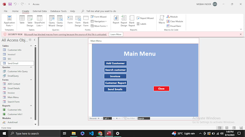Select the Invoice1 table
Viewport: 245px width, 137px height.
pos(17,55)
